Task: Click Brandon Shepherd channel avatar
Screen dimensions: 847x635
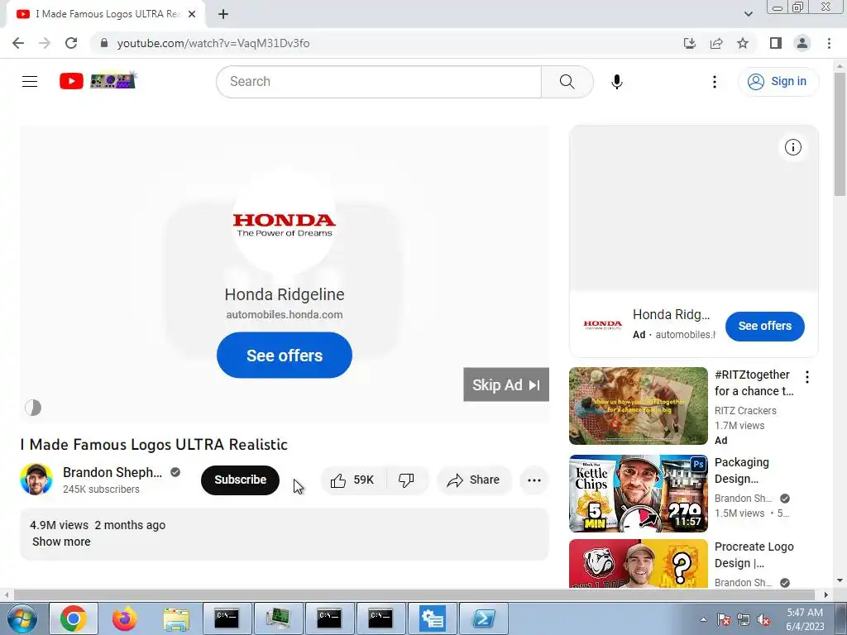Action: (x=36, y=479)
